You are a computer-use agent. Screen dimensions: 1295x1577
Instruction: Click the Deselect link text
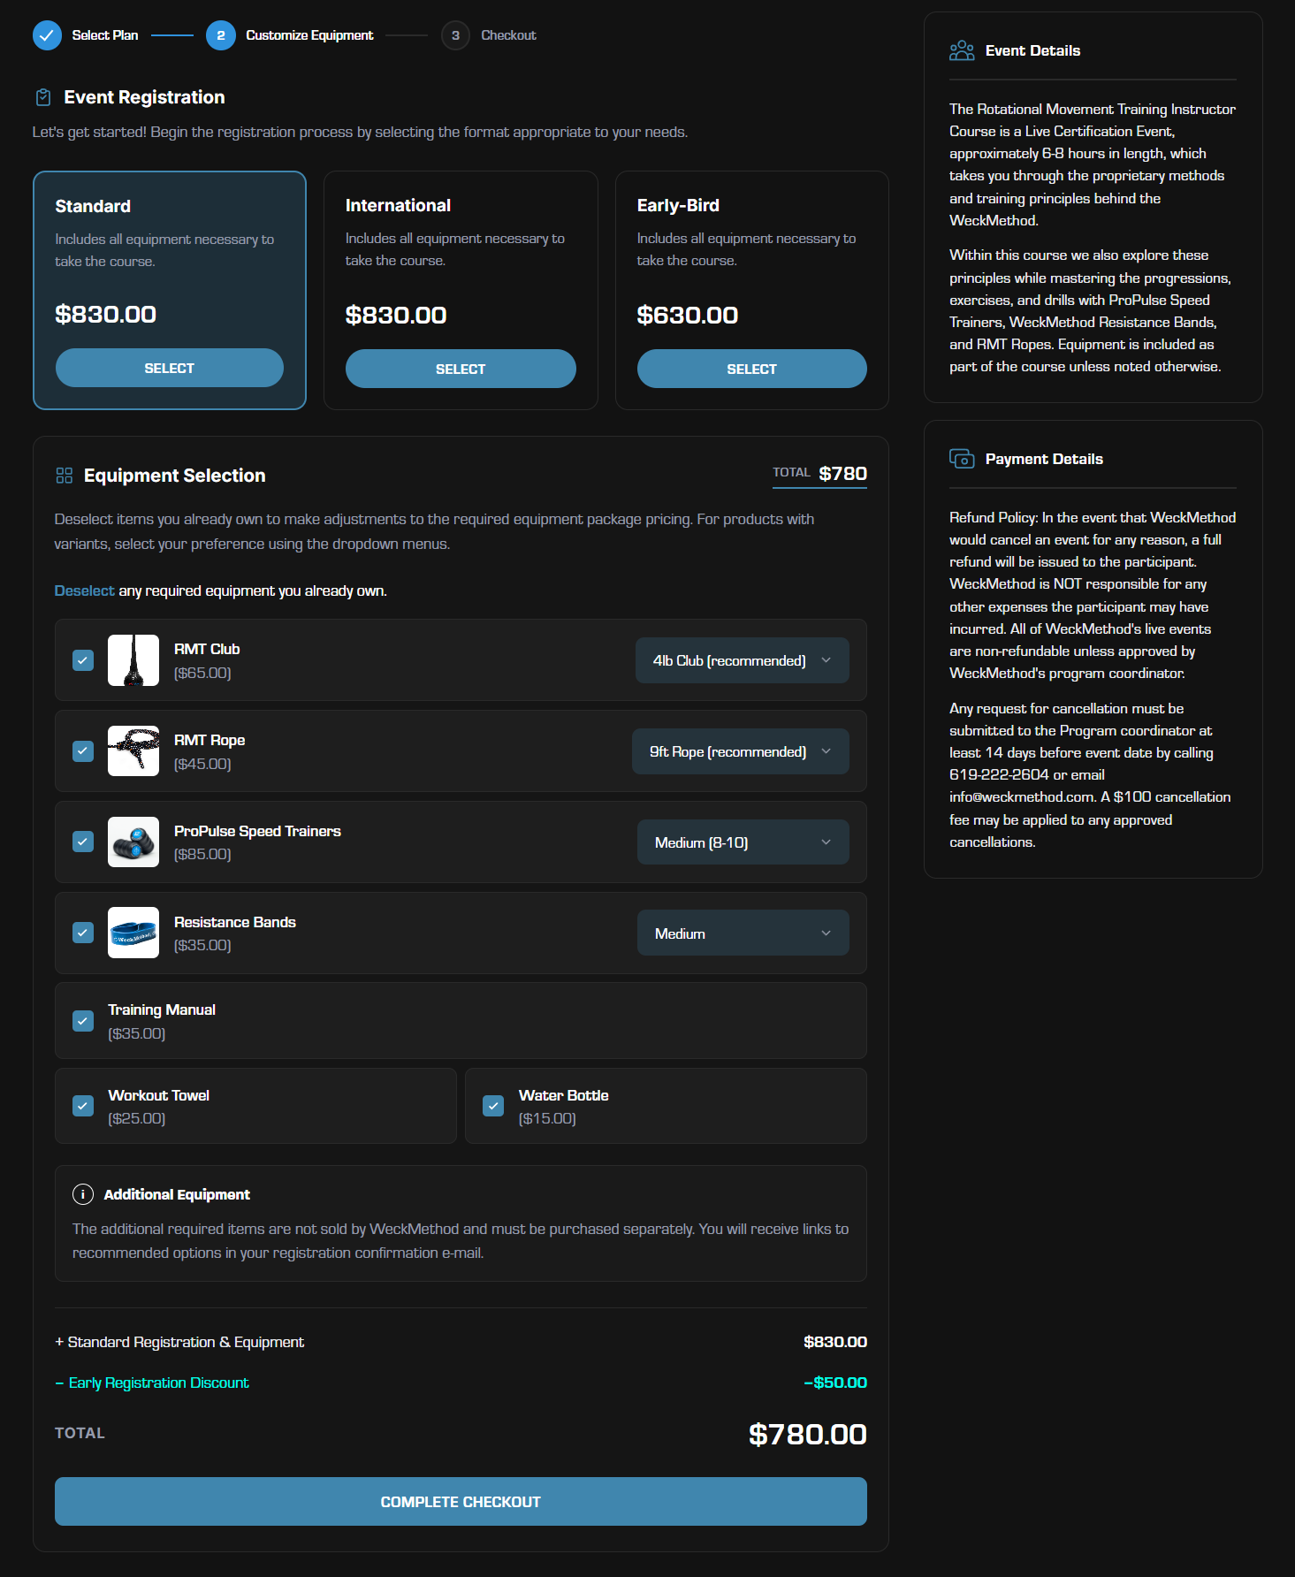pos(85,590)
